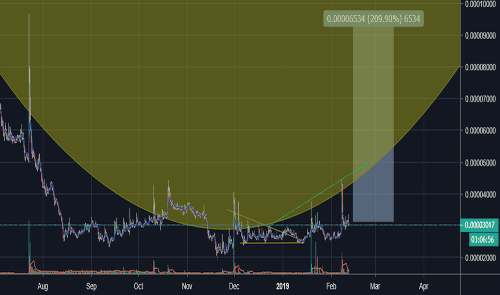Viewport: 500px width, 295px height.
Task: Click the countdown timer 03:06:56
Action: [483, 240]
